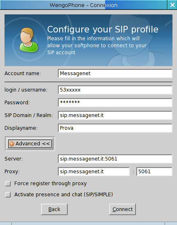Edit the proxy port field showing 5061
This screenshot has width=177, height=225.
pos(154,172)
